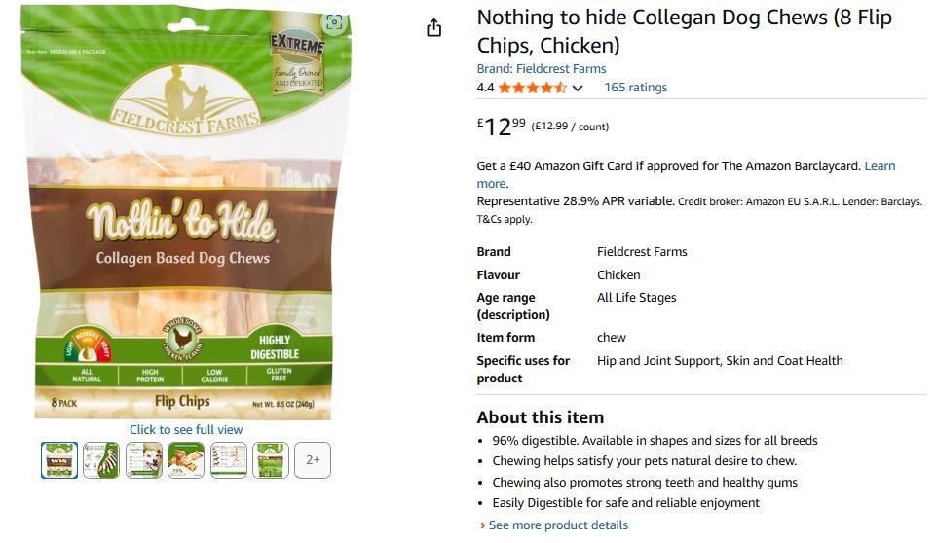Click the 4.4 rating number
The height and width of the screenshot is (543, 936).
pos(485,88)
